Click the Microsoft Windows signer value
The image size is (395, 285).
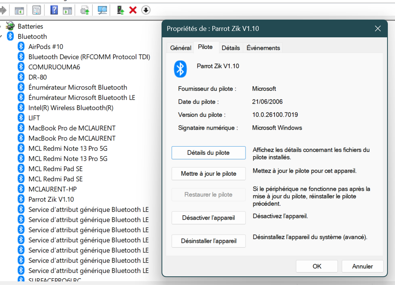277,128
